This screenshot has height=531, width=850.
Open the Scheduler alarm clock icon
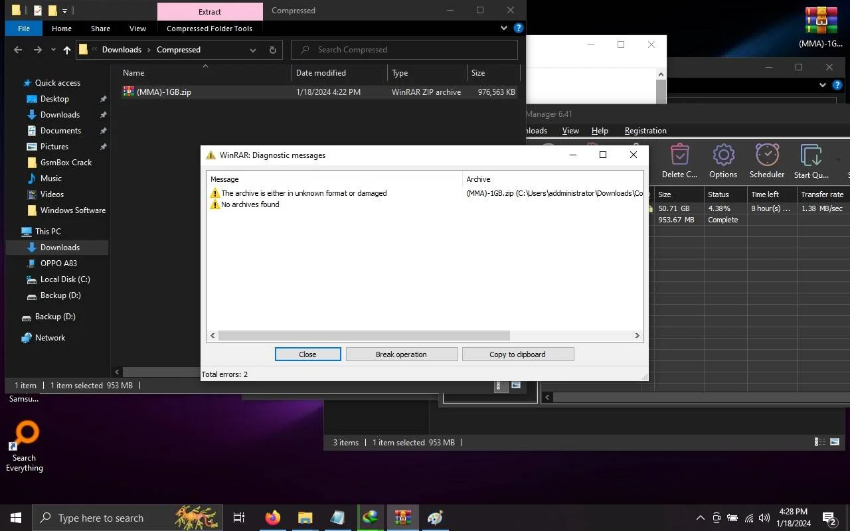pyautogui.click(x=767, y=161)
